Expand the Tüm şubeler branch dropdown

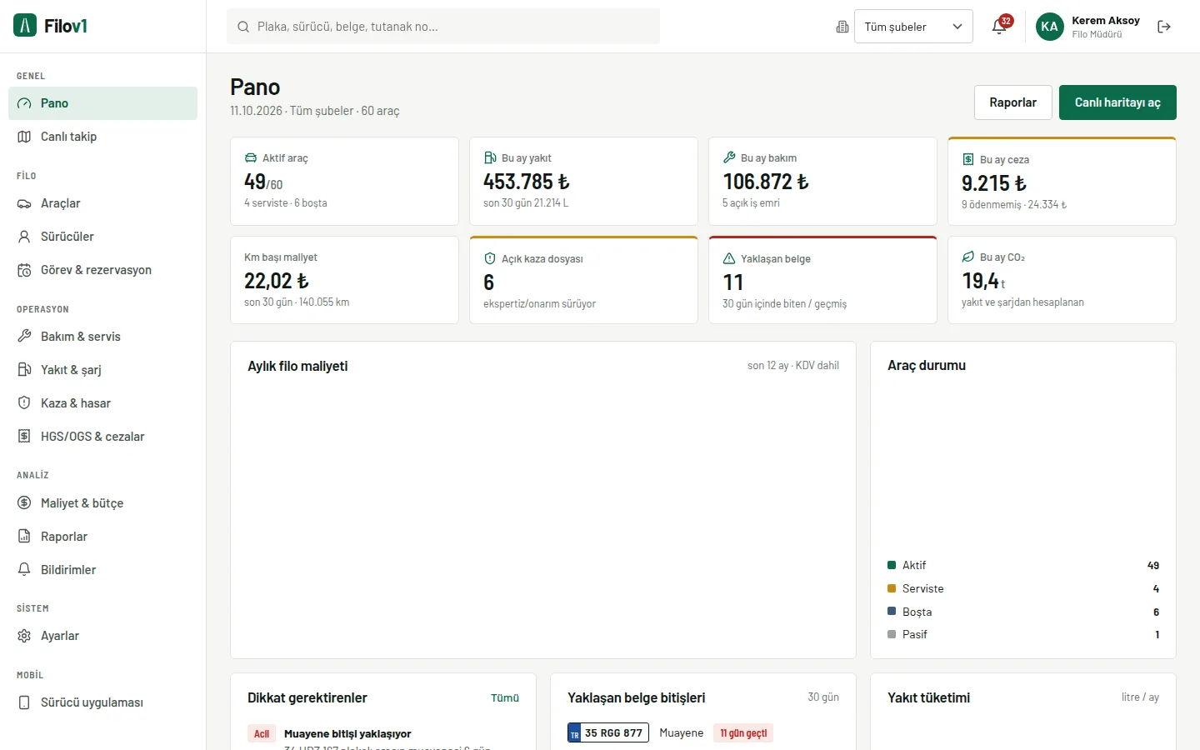pyautogui.click(x=913, y=27)
